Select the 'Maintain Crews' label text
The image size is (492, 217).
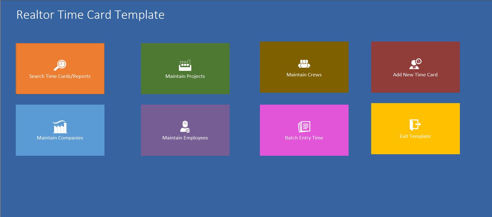[304, 75]
